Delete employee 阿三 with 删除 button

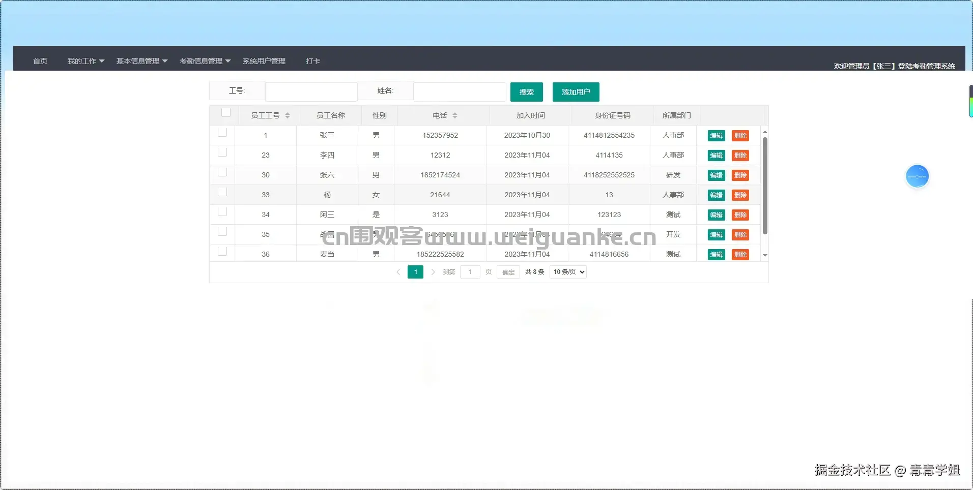[740, 215]
